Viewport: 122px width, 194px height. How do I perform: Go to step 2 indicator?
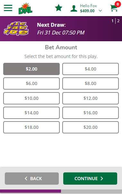(x=118, y=21)
